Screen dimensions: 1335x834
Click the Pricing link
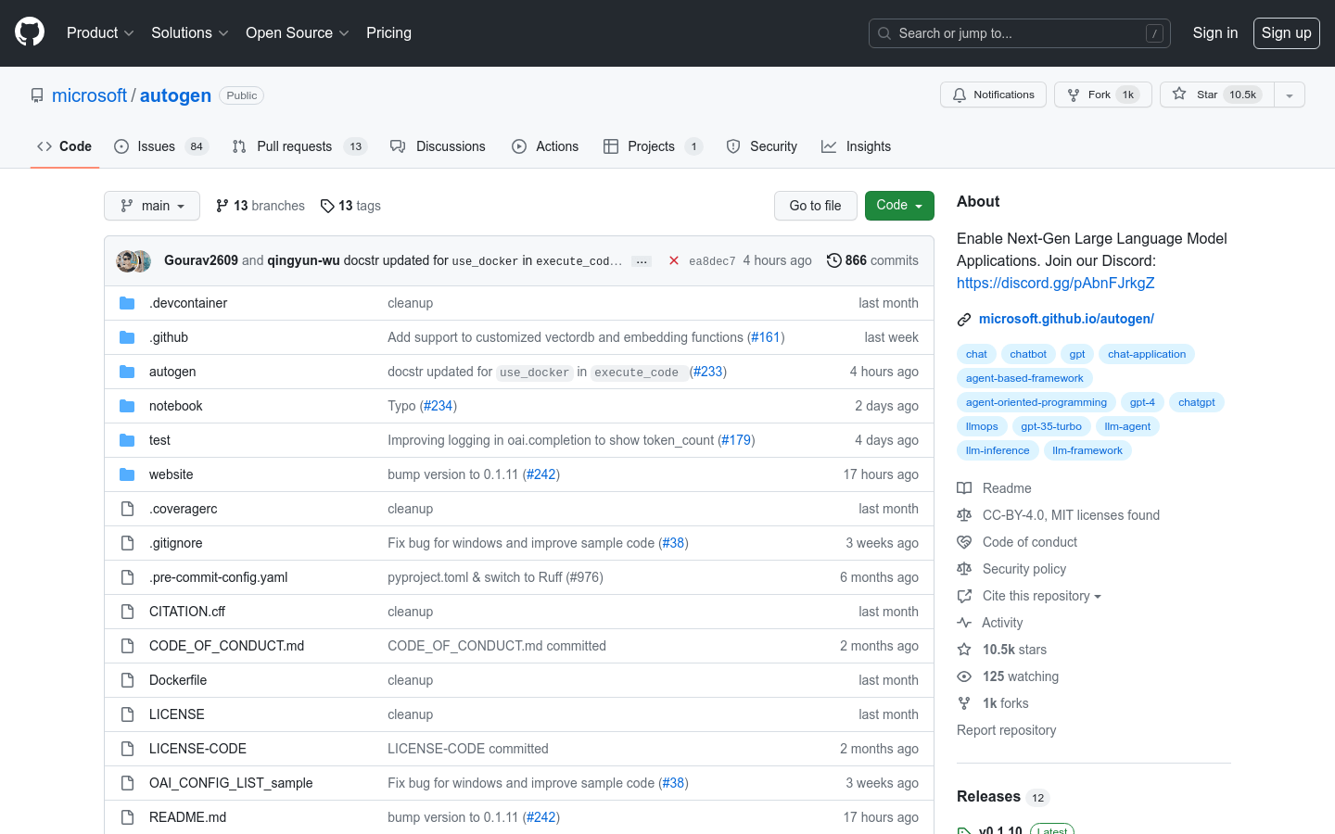[388, 32]
